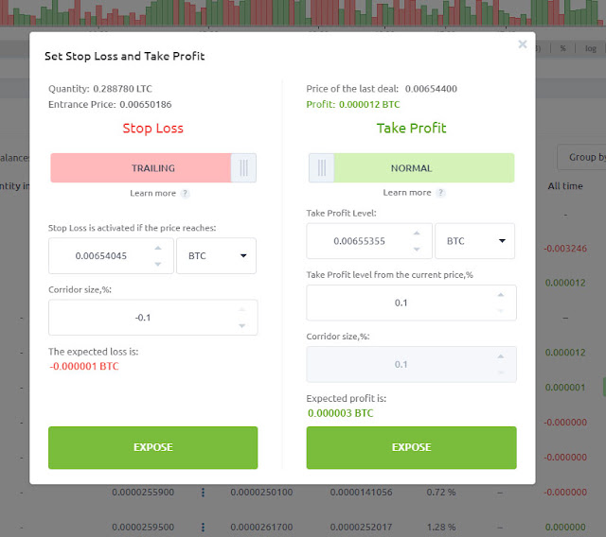Decrease the Stop Loss corridor size with down arrow
Viewport: 606px width, 537px height.
tap(242, 326)
